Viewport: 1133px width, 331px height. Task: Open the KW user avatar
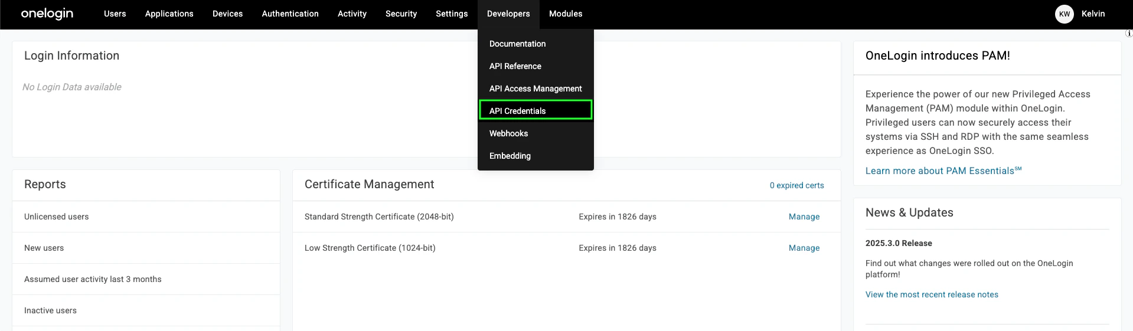coord(1064,14)
